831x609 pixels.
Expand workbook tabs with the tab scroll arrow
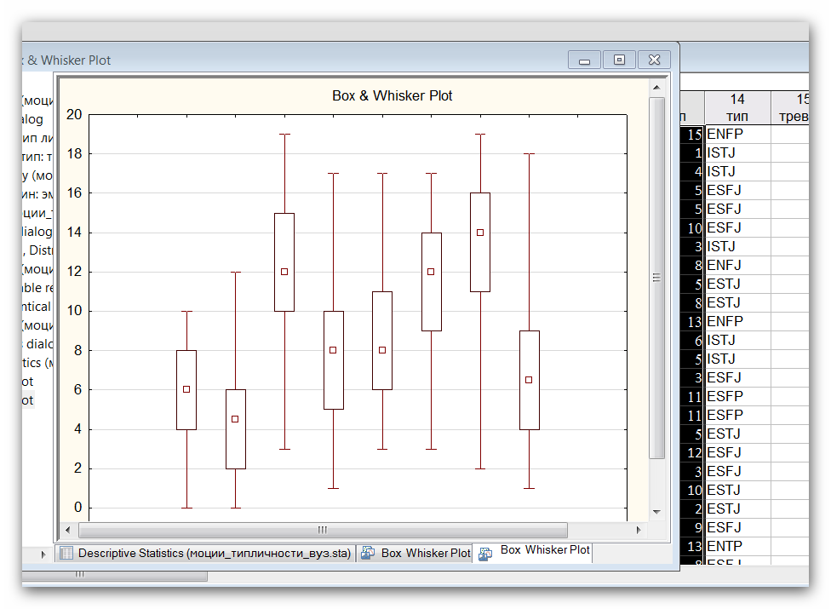point(44,554)
